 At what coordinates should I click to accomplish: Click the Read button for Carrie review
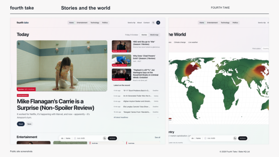pyautogui.click(x=21, y=124)
